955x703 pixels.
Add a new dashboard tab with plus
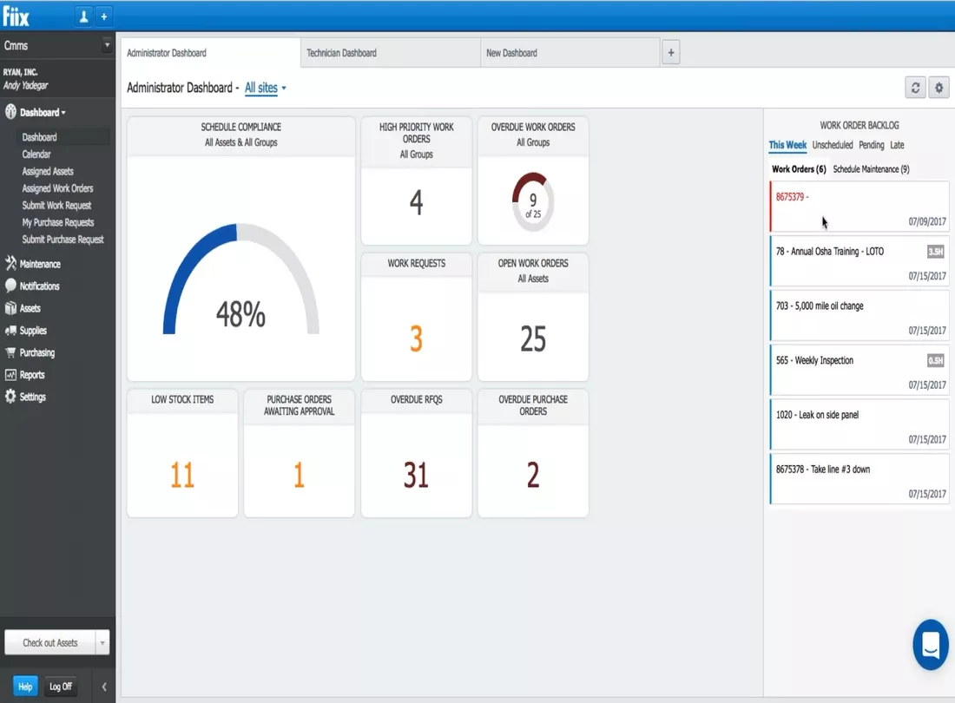point(670,53)
